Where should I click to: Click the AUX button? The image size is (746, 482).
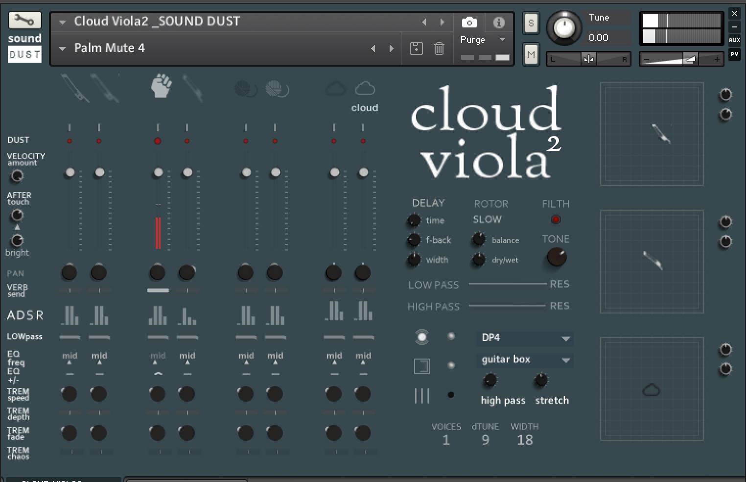click(x=734, y=40)
